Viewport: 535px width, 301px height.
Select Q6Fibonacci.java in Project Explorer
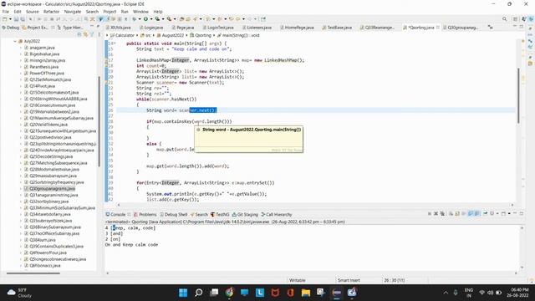(43, 265)
